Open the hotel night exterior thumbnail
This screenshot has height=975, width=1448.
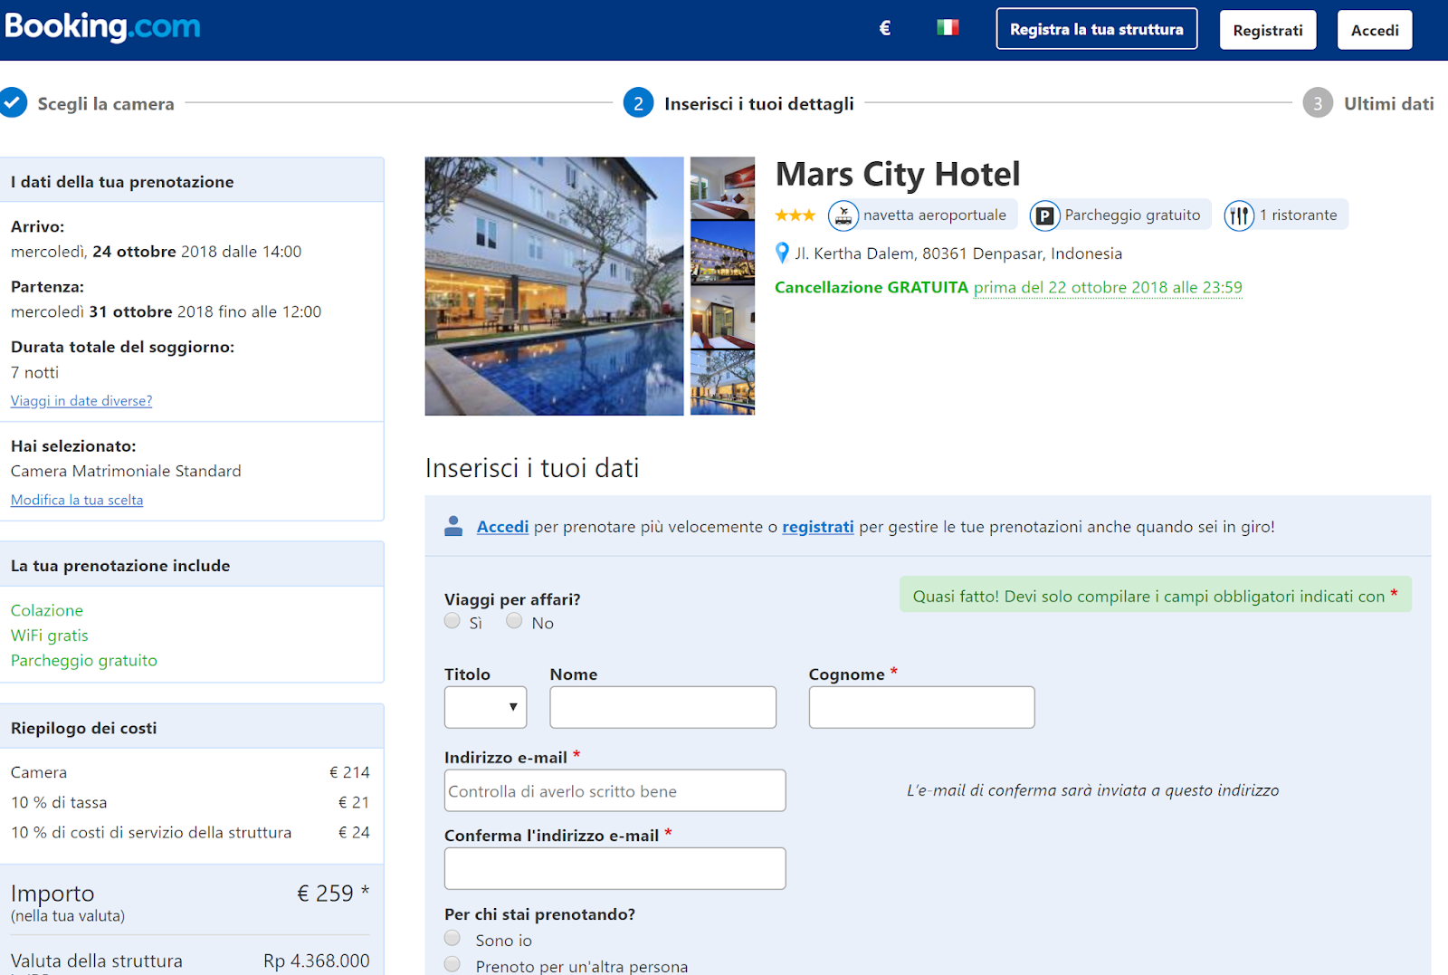coord(722,253)
